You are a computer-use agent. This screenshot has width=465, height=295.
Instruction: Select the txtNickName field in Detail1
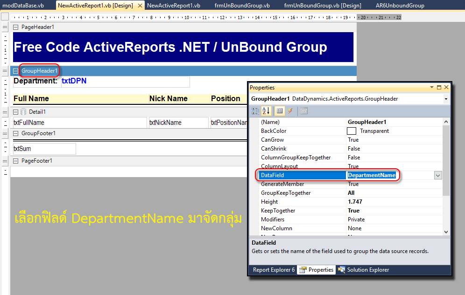178,123
